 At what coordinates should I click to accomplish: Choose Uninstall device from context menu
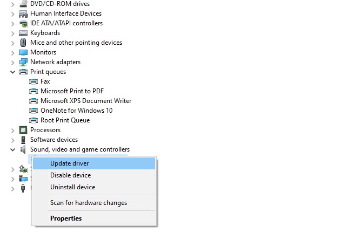(72, 187)
